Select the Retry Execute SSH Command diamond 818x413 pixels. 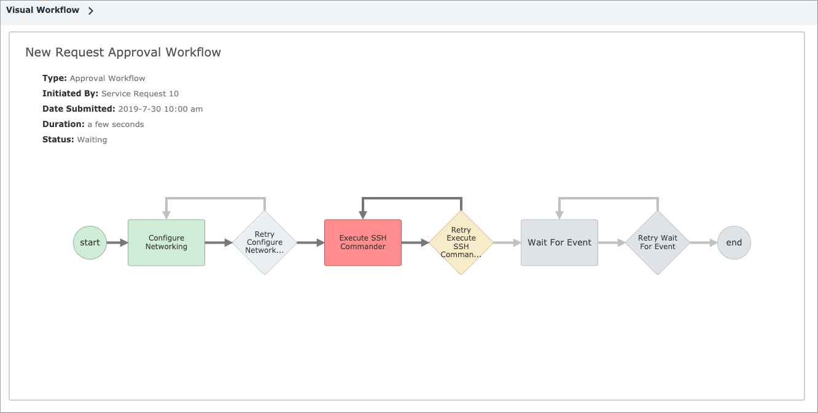point(461,242)
